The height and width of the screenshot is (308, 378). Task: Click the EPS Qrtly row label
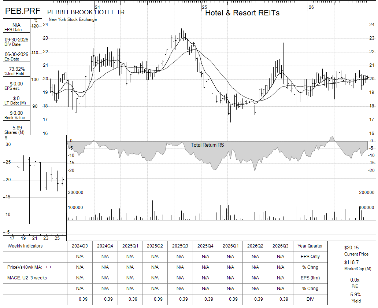(310, 257)
